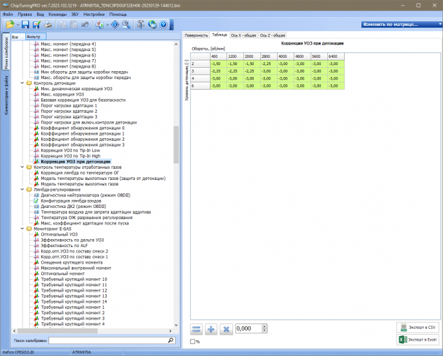The width and height of the screenshot is (443, 356).
Task: Open the 'Вид' menu
Action: click(x=40, y=14)
